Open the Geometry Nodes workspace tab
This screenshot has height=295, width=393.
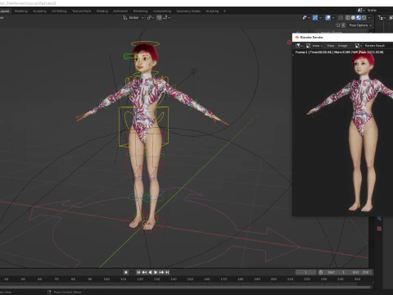tap(188, 11)
